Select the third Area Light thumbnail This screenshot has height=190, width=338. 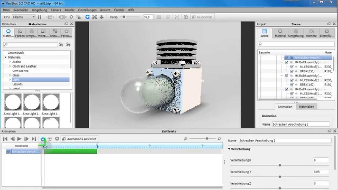tap(51, 102)
